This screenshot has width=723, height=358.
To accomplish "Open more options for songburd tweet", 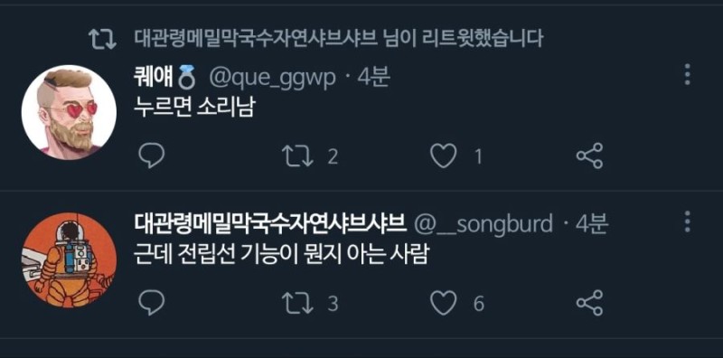I will point(687,221).
